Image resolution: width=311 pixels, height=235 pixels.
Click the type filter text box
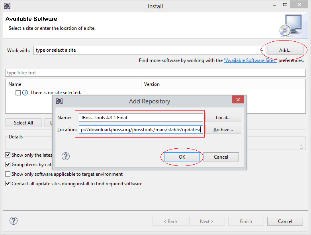point(155,73)
